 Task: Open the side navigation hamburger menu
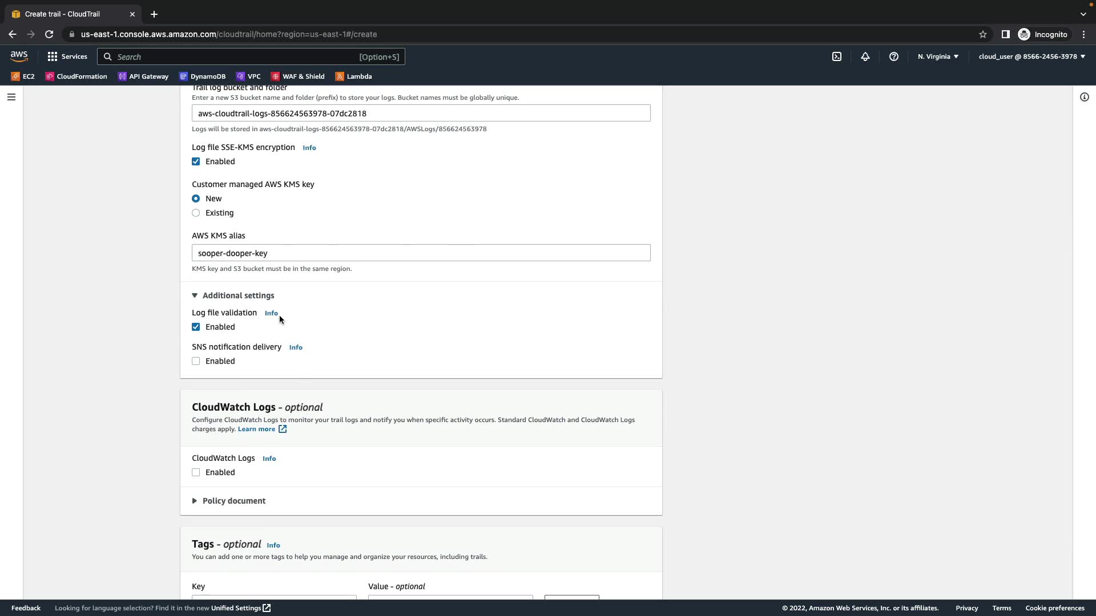[x=11, y=97]
